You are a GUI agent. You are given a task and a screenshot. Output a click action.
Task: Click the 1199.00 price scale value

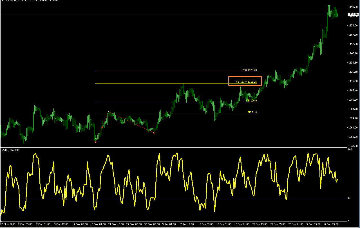click(x=353, y=7)
